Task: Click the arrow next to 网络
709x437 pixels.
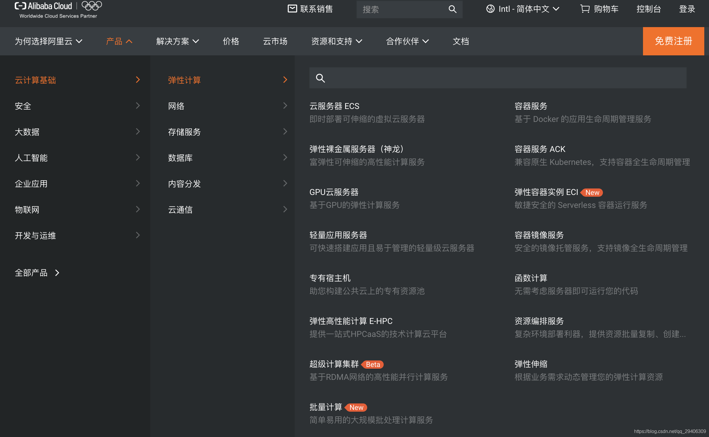Action: click(x=285, y=105)
